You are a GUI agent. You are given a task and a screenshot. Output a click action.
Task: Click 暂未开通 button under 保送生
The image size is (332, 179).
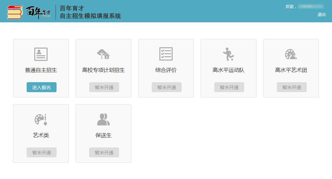[x=104, y=152]
